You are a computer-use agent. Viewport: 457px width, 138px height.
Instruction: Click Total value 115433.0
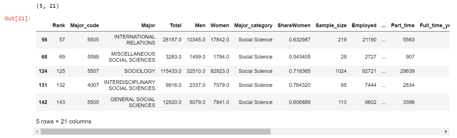171,71
